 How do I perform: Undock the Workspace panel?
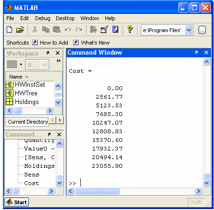tap(48, 53)
